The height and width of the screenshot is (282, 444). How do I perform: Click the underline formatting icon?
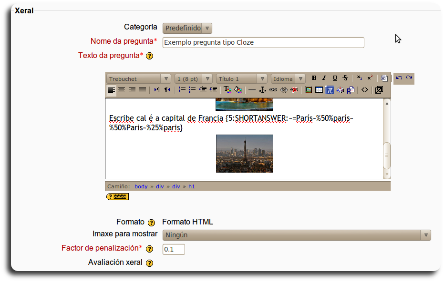click(334, 78)
